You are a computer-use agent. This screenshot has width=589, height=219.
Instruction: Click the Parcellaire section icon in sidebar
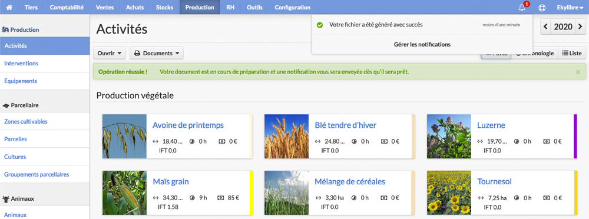[x=6, y=105]
